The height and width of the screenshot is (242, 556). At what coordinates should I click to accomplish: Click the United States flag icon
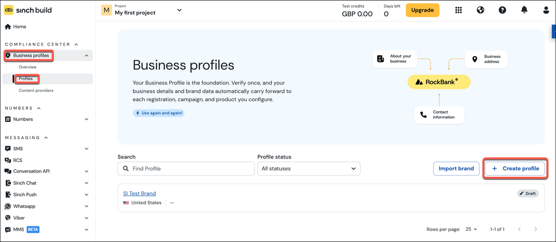pyautogui.click(x=126, y=203)
